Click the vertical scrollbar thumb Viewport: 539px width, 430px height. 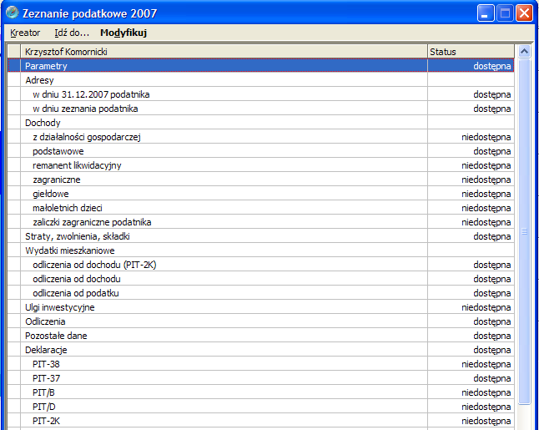525,232
